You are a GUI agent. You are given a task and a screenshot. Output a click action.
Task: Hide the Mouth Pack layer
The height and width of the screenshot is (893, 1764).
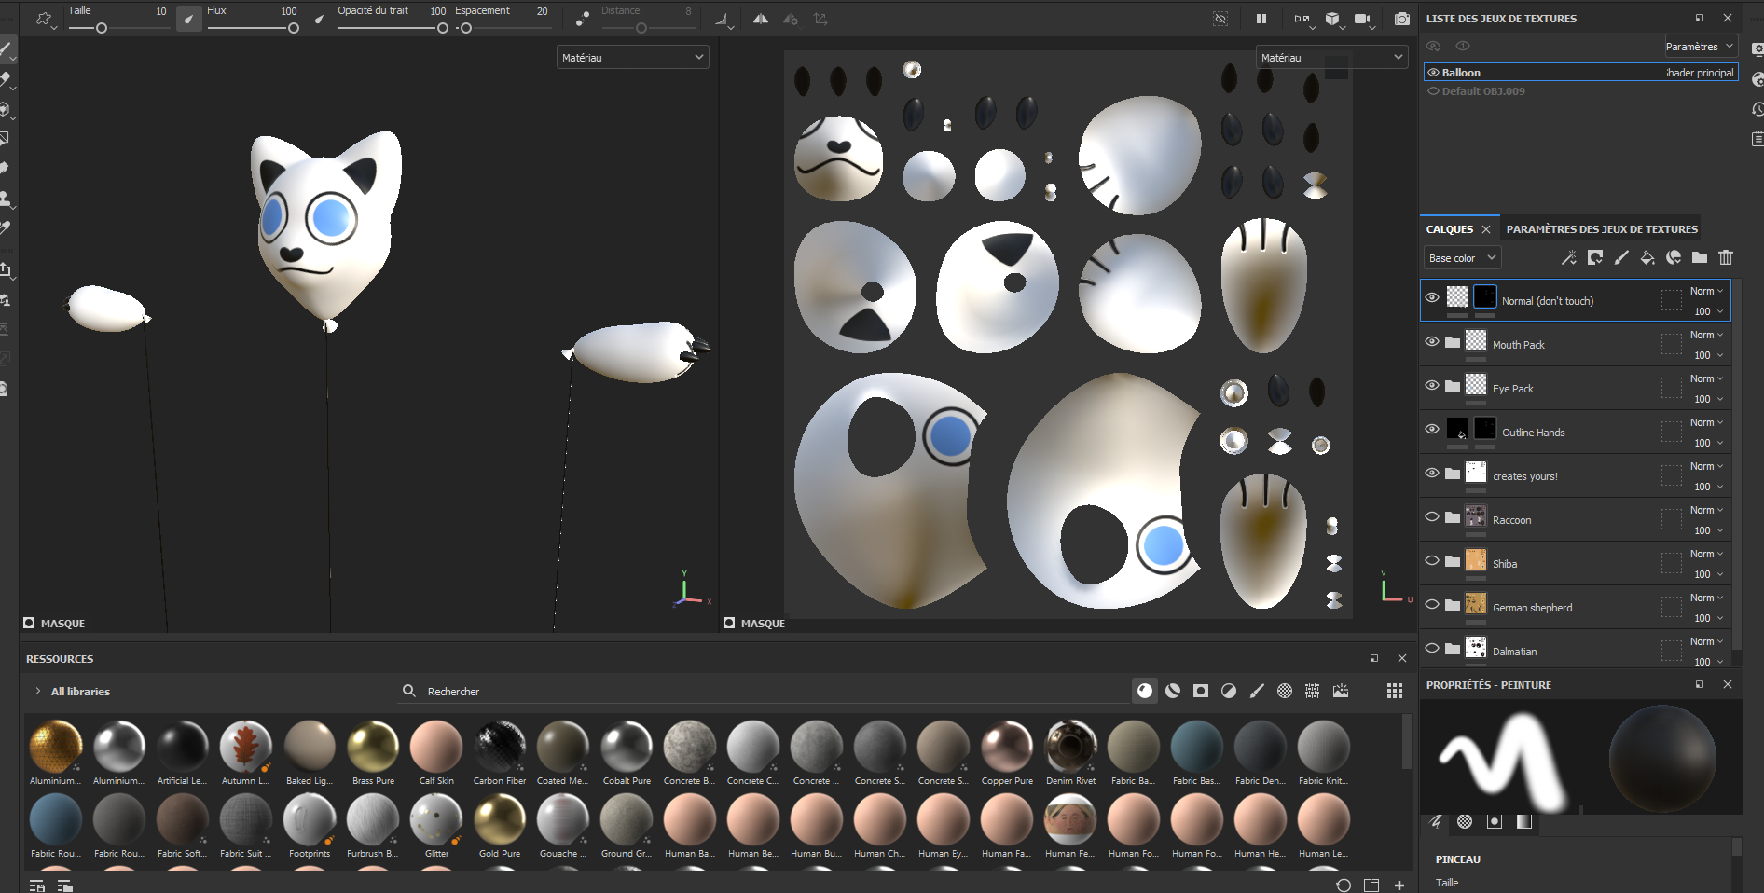pyautogui.click(x=1432, y=341)
